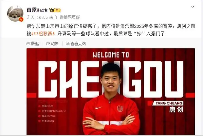This screenshot has height=136, width=203.
Task: Click the 昨天 16:05 timestamp link
Action: coord(37,17)
